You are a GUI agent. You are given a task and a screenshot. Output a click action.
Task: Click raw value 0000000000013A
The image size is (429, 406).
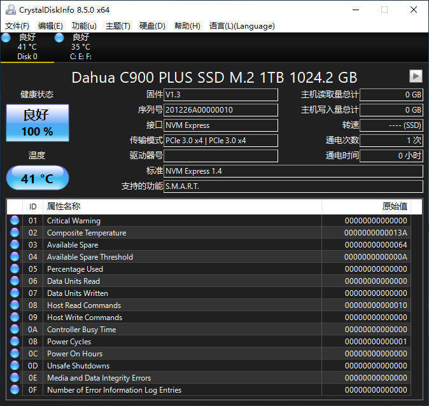(376, 232)
